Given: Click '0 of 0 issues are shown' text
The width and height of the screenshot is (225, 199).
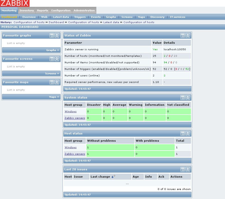Looking at the screenshot, I should coord(174,189).
